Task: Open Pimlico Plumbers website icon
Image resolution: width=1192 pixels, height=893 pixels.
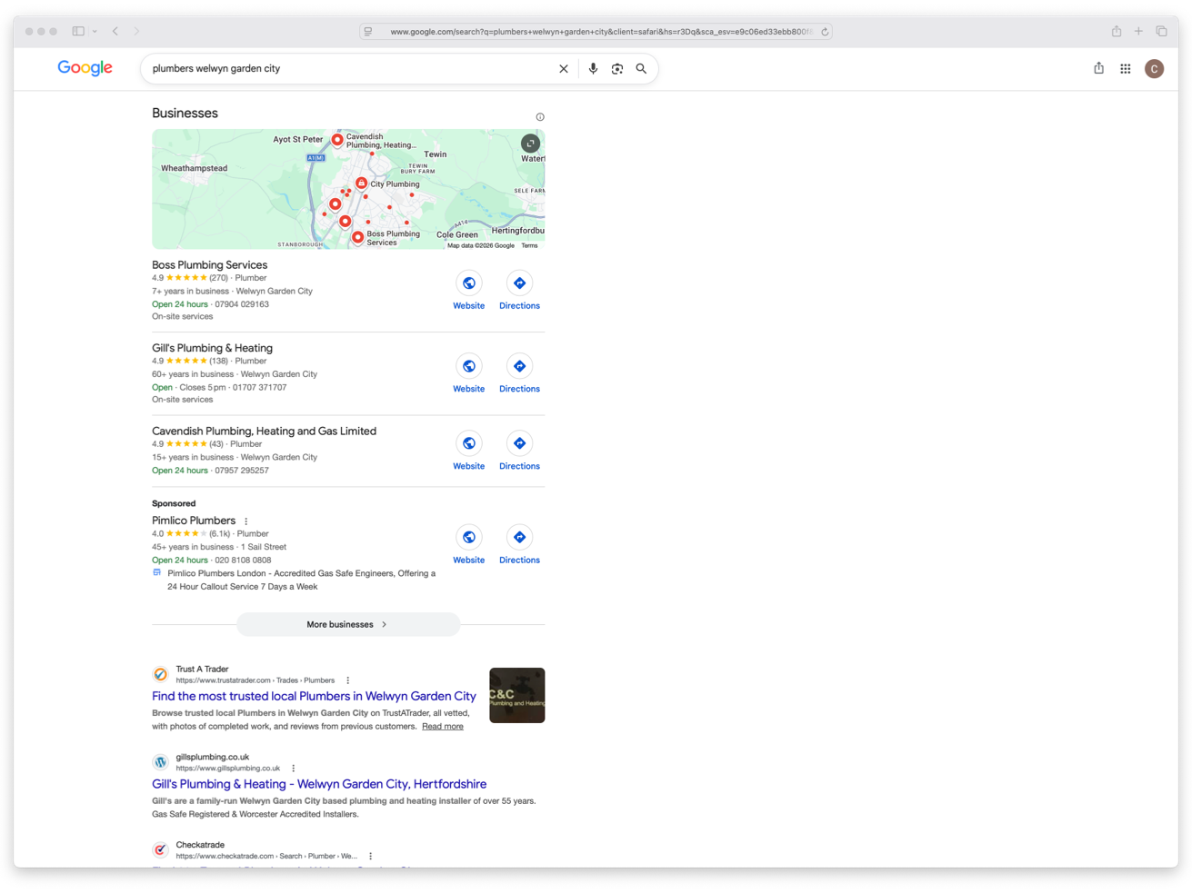Action: [469, 538]
